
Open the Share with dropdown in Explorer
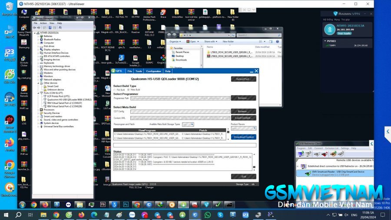(x=211, y=42)
